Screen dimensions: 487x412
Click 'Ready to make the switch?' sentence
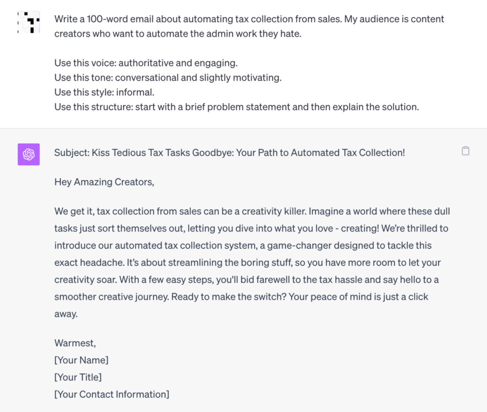coord(229,297)
